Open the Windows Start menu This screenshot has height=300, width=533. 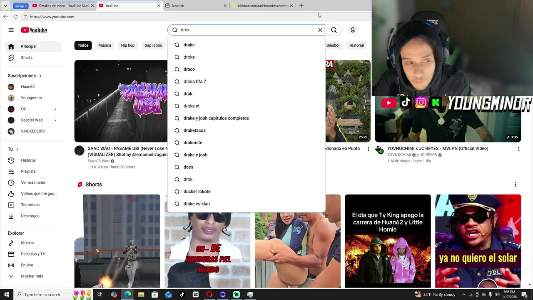pos(6,295)
